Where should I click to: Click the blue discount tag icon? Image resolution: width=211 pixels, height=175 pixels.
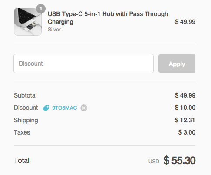(46, 108)
